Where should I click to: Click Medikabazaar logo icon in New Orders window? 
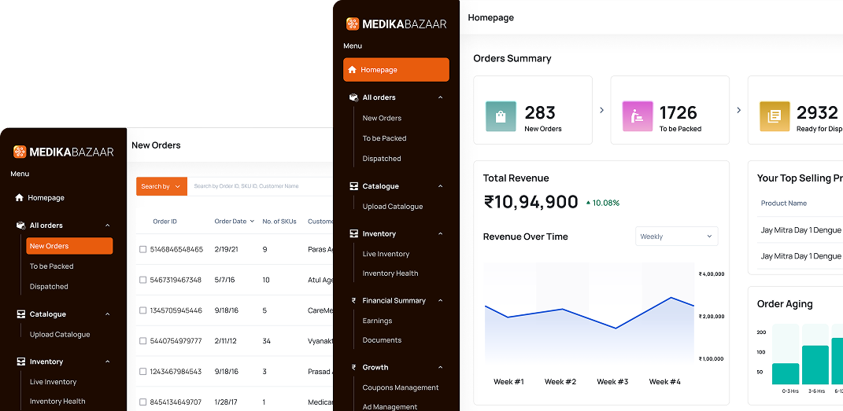tap(20, 152)
